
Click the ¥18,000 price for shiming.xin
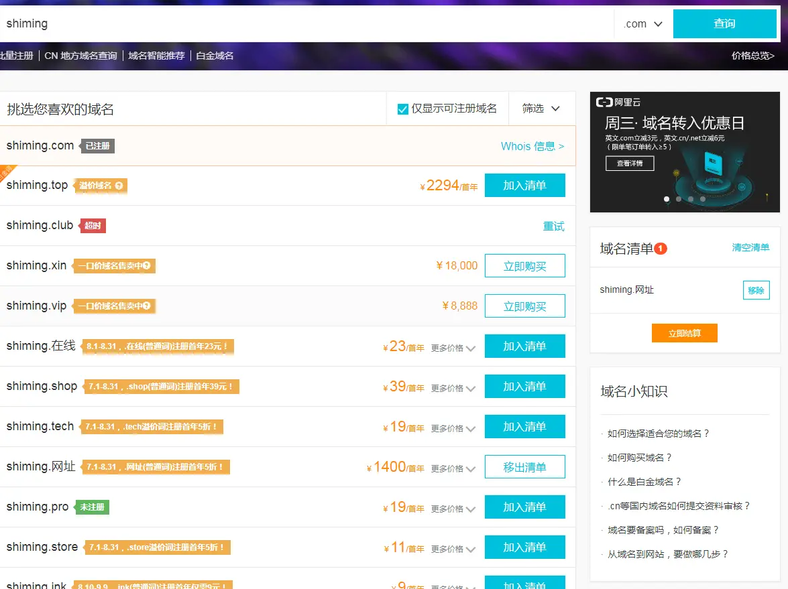tap(457, 265)
